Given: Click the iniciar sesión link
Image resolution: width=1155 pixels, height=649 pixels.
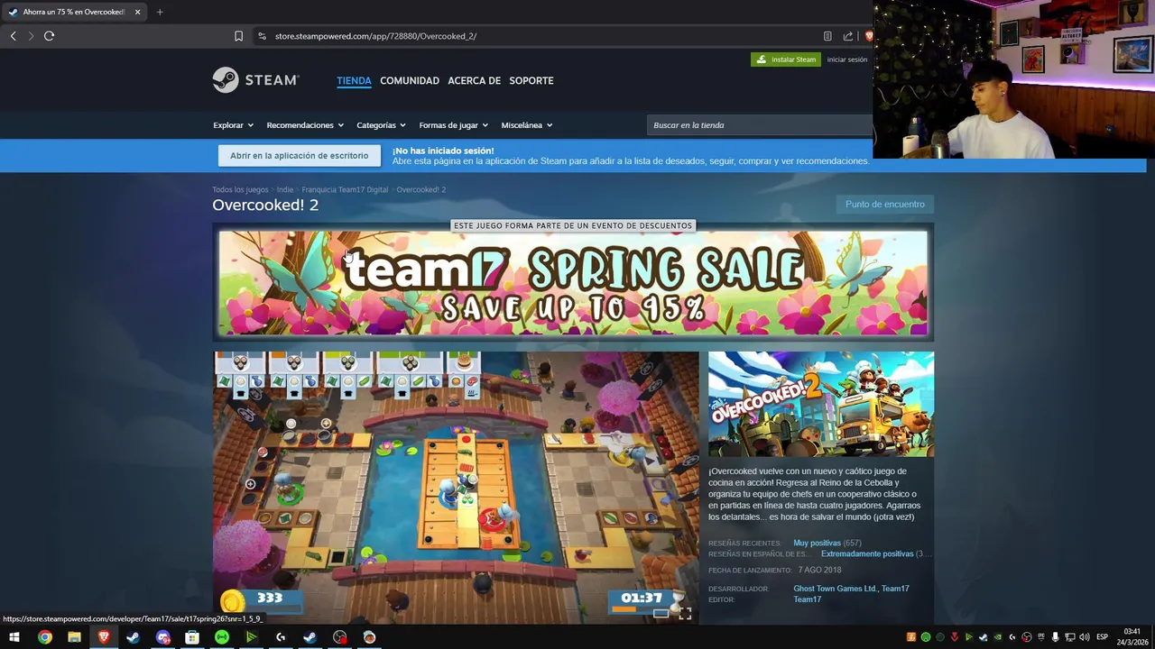Looking at the screenshot, I should coord(847,59).
